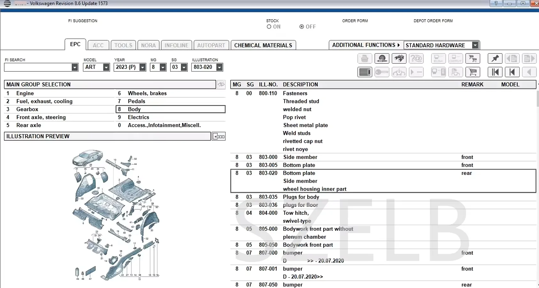The width and height of the screenshot is (539, 288).
Task: Open the shopping cart icon
Action: point(473,72)
